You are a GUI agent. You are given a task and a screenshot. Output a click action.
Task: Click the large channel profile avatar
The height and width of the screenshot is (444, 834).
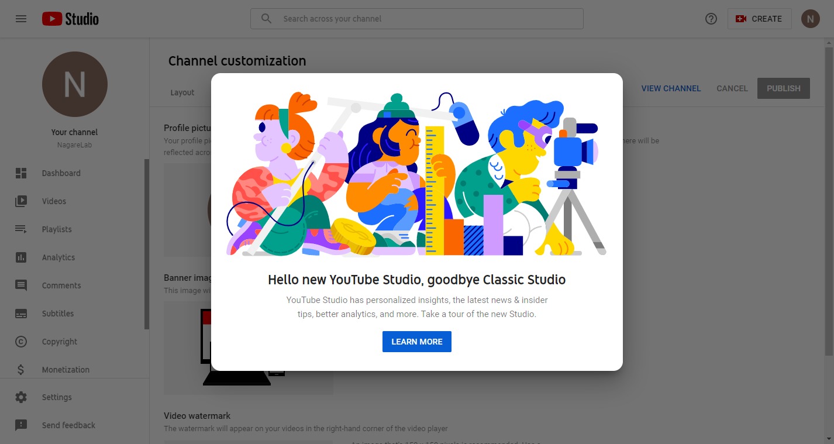click(x=75, y=84)
